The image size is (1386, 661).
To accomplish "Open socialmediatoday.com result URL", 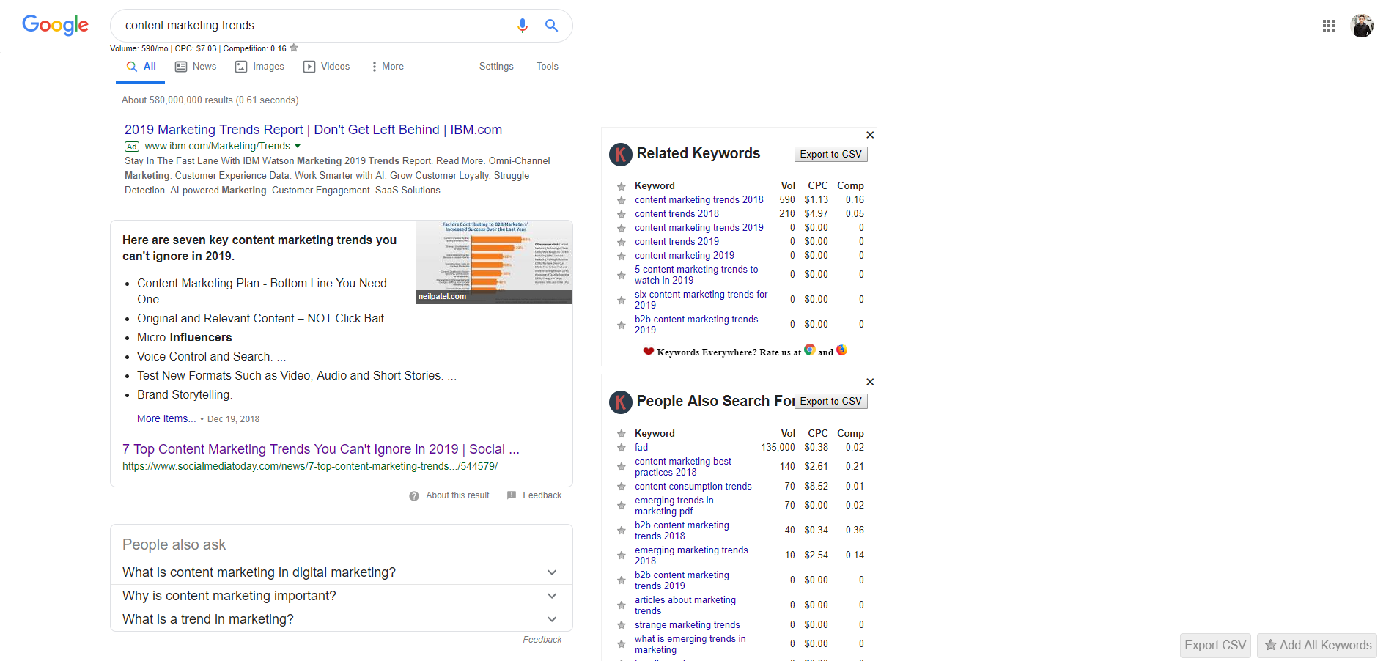I will pyautogui.click(x=310, y=466).
